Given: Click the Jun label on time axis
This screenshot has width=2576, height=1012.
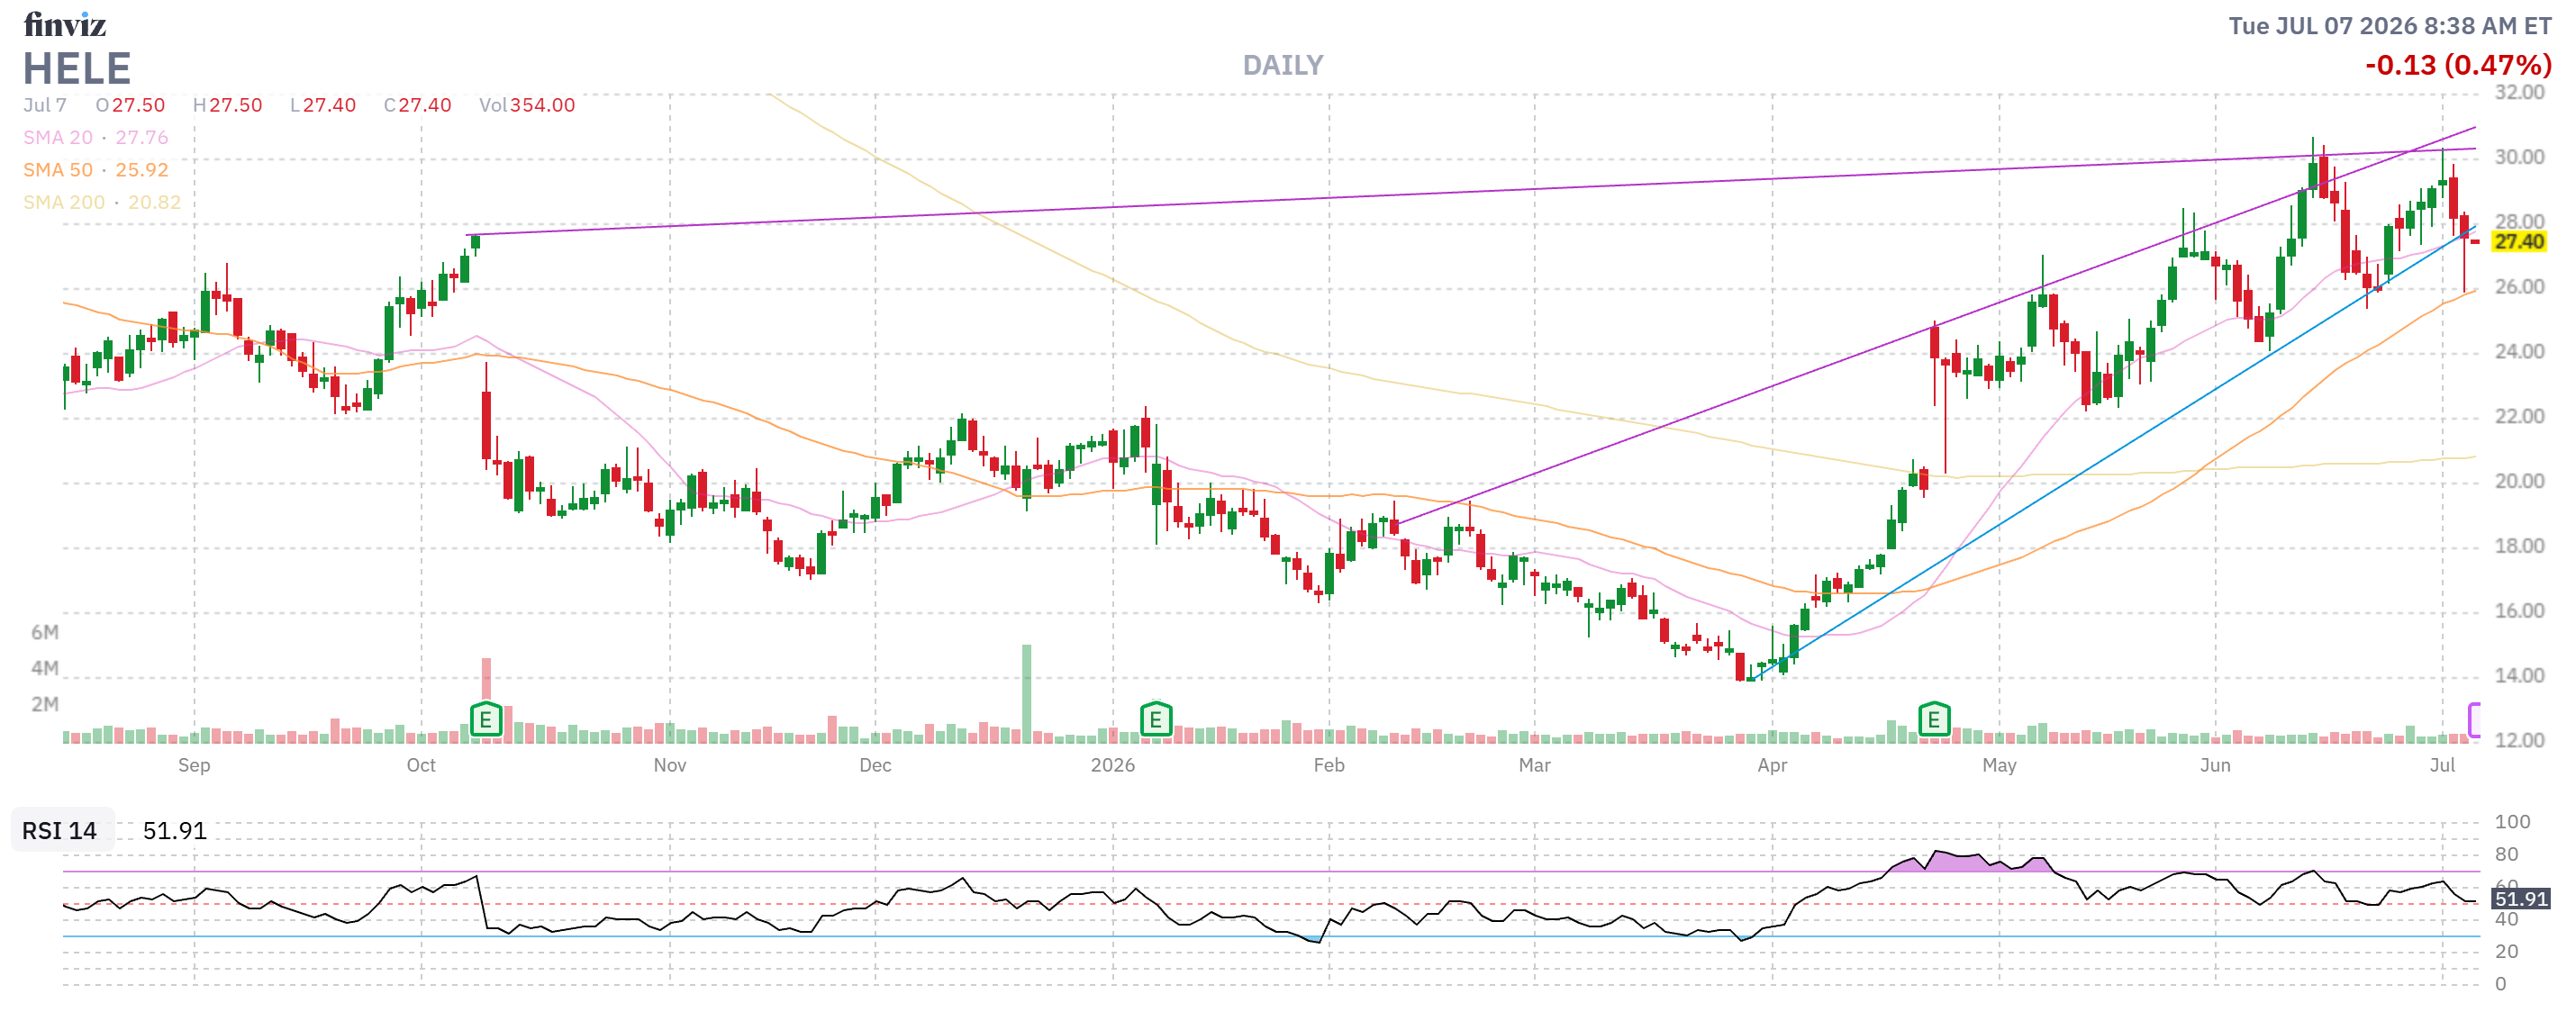Looking at the screenshot, I should click(x=2214, y=765).
